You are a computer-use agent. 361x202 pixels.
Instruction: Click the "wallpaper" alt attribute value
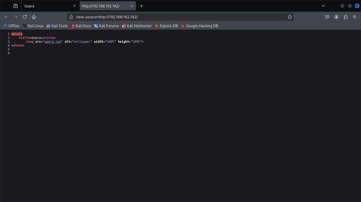click(x=82, y=41)
